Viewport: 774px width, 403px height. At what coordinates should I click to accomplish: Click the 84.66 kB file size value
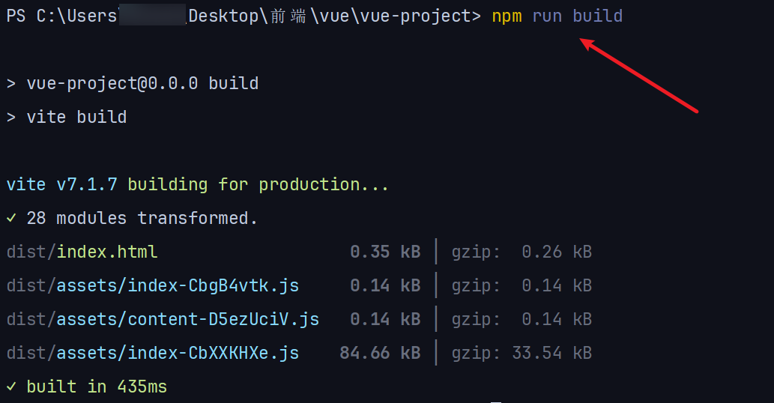tap(380, 353)
